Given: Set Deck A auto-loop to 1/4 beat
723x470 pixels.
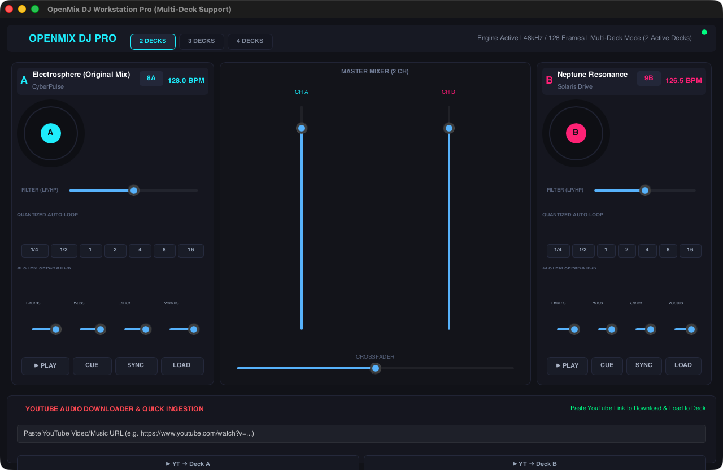Looking at the screenshot, I should 35,251.
